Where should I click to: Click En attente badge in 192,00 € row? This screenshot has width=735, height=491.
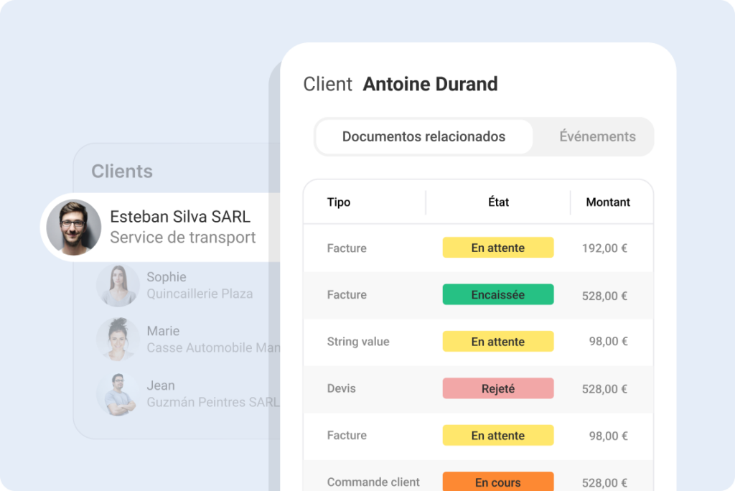pos(498,248)
